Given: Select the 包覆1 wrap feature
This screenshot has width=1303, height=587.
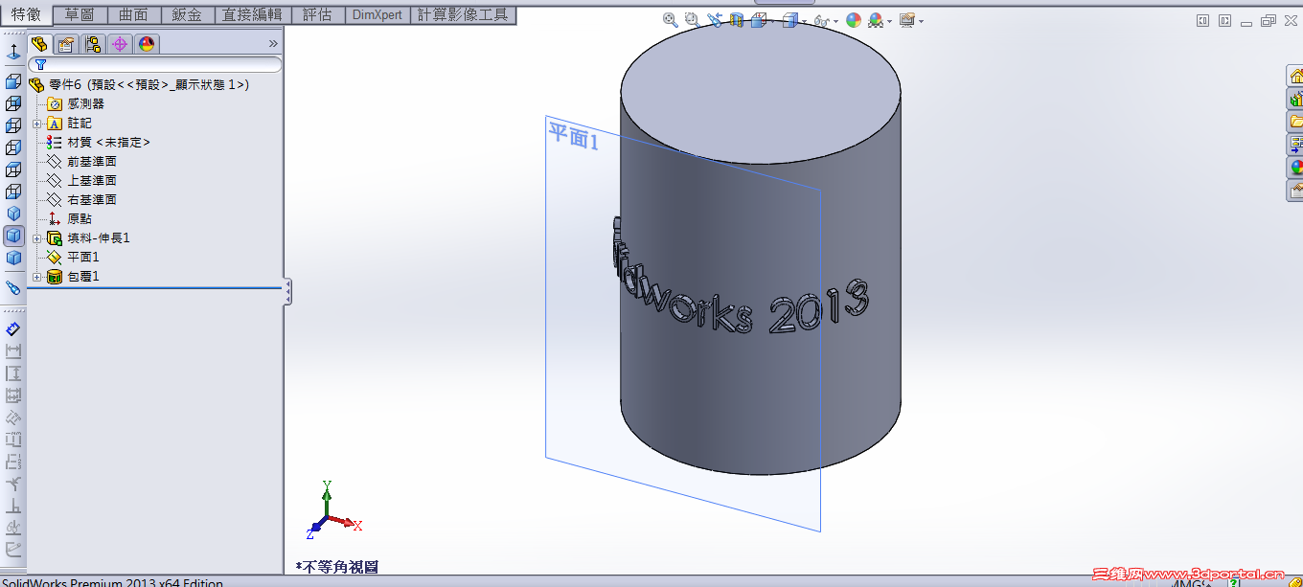Looking at the screenshot, I should pyautogui.click(x=74, y=276).
